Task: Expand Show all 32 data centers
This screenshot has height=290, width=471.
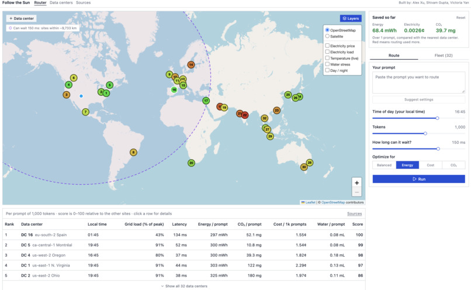Action: coord(184,286)
